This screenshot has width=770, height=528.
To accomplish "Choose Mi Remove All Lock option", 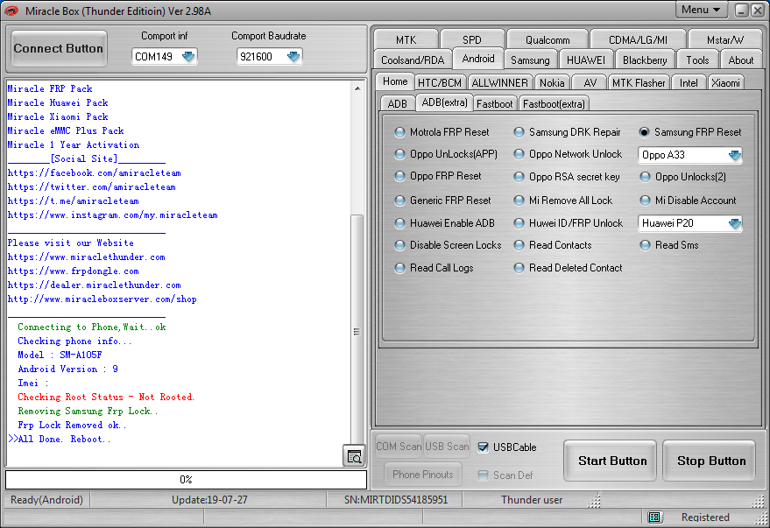I will coord(519,201).
